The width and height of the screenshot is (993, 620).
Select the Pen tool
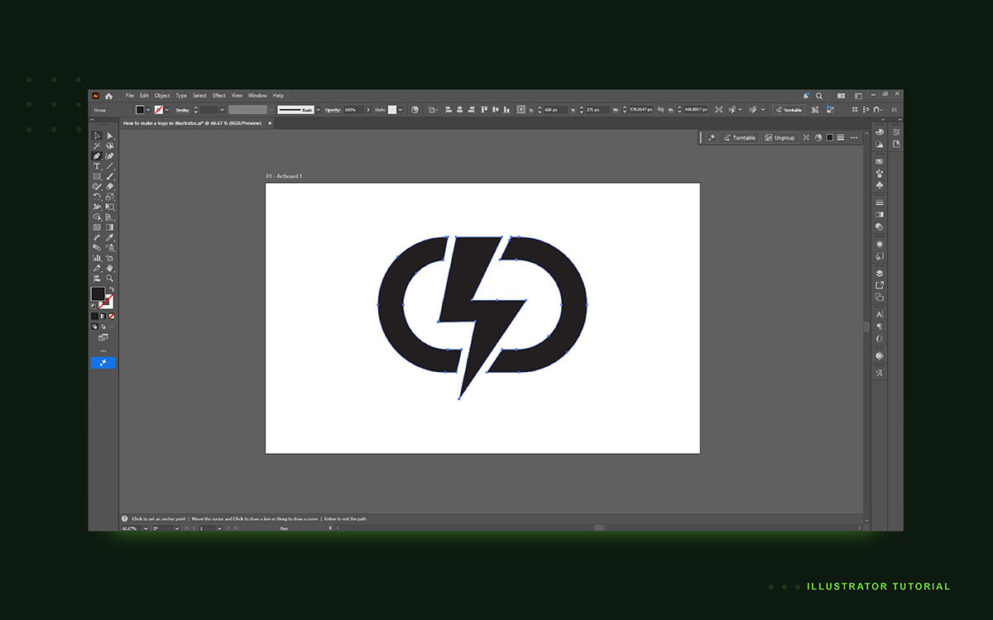(x=97, y=155)
